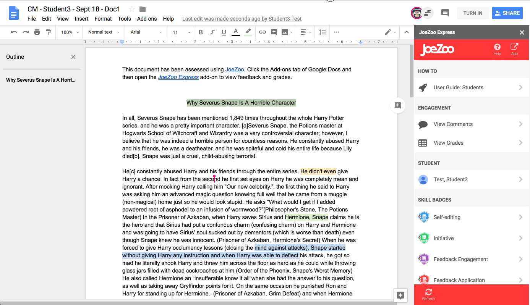Click the floating add comment icon by the page
This screenshot has width=530, height=305.
(398, 105)
